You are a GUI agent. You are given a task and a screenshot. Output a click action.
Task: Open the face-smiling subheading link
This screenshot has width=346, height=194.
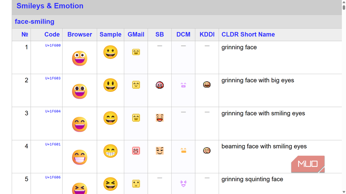34,21
